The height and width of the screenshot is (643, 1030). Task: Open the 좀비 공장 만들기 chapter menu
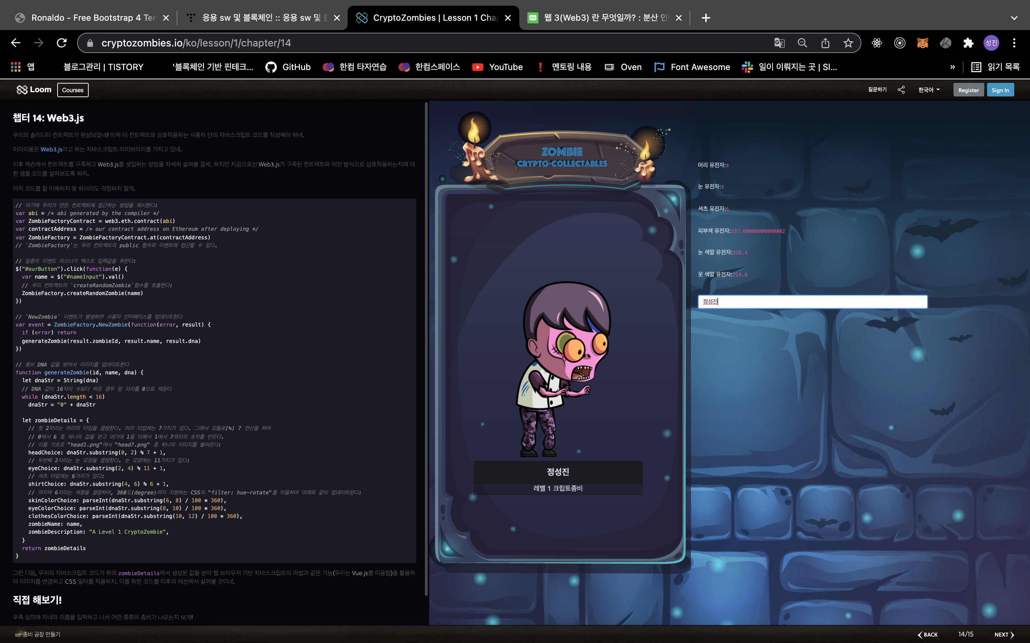[38, 634]
